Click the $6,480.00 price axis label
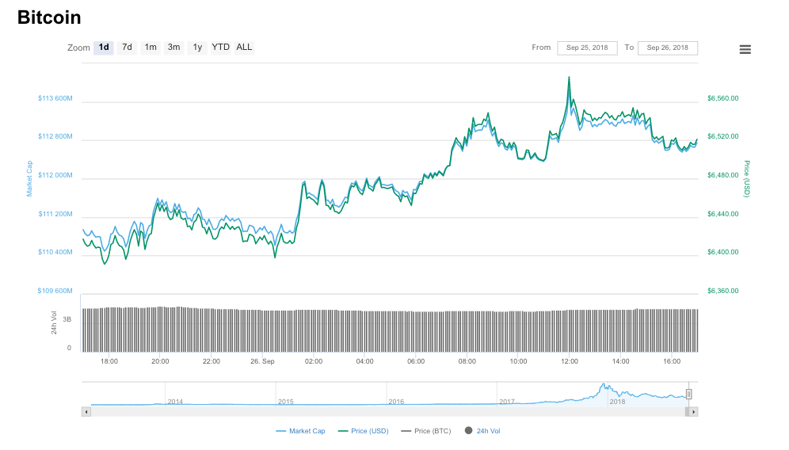 pos(723,175)
